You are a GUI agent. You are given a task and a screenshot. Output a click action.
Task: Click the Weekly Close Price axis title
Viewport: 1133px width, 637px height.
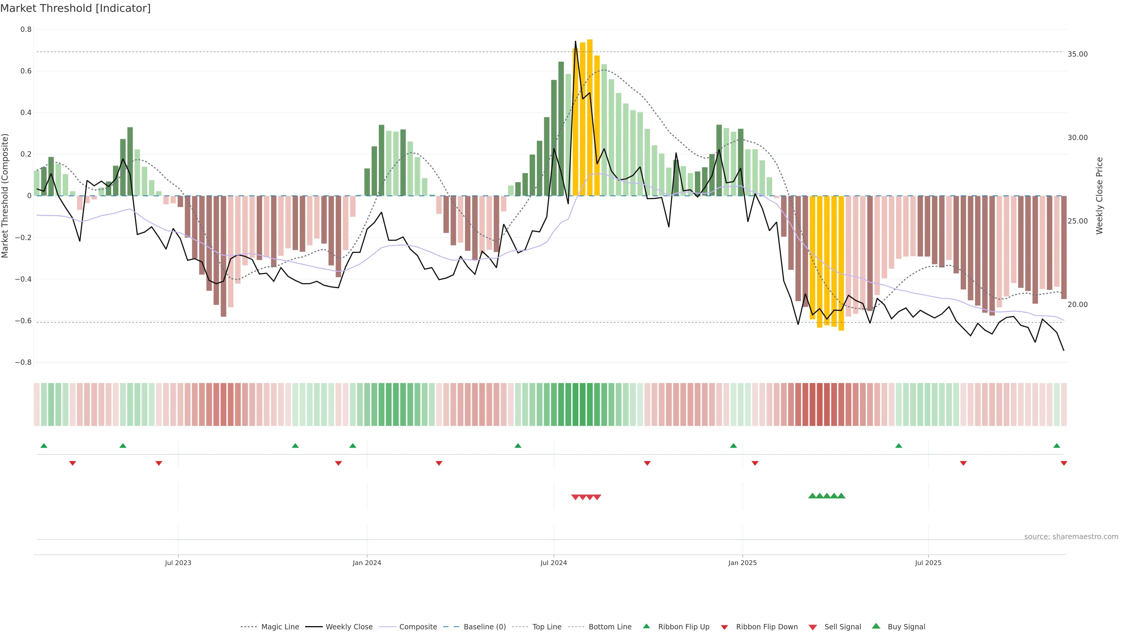pos(1099,196)
